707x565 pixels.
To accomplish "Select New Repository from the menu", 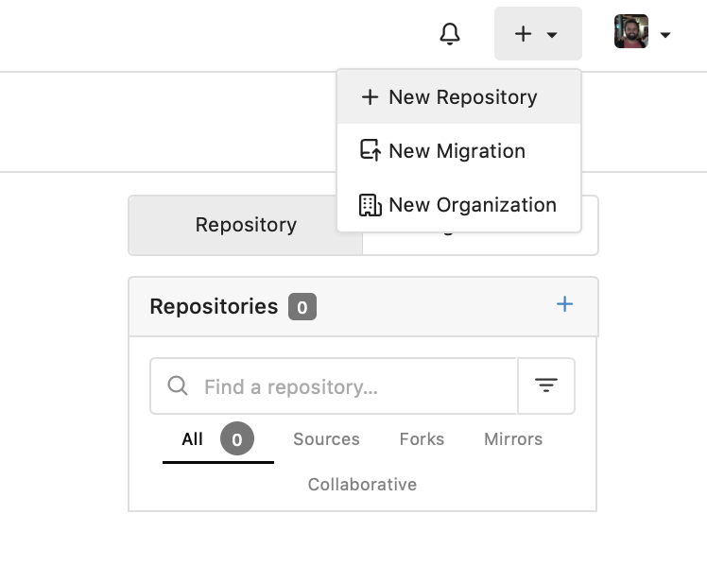I will [459, 97].
